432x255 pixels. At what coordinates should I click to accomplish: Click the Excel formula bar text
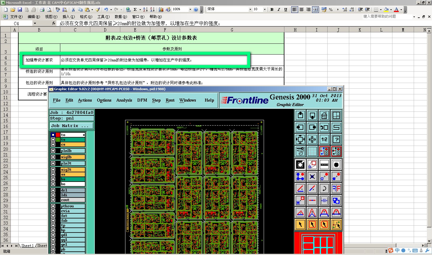pos(139,23)
